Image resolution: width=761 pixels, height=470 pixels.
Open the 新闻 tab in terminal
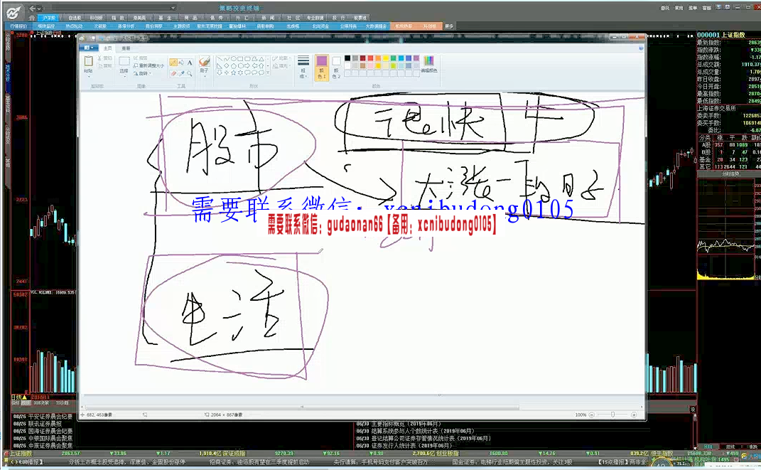pyautogui.click(x=268, y=18)
